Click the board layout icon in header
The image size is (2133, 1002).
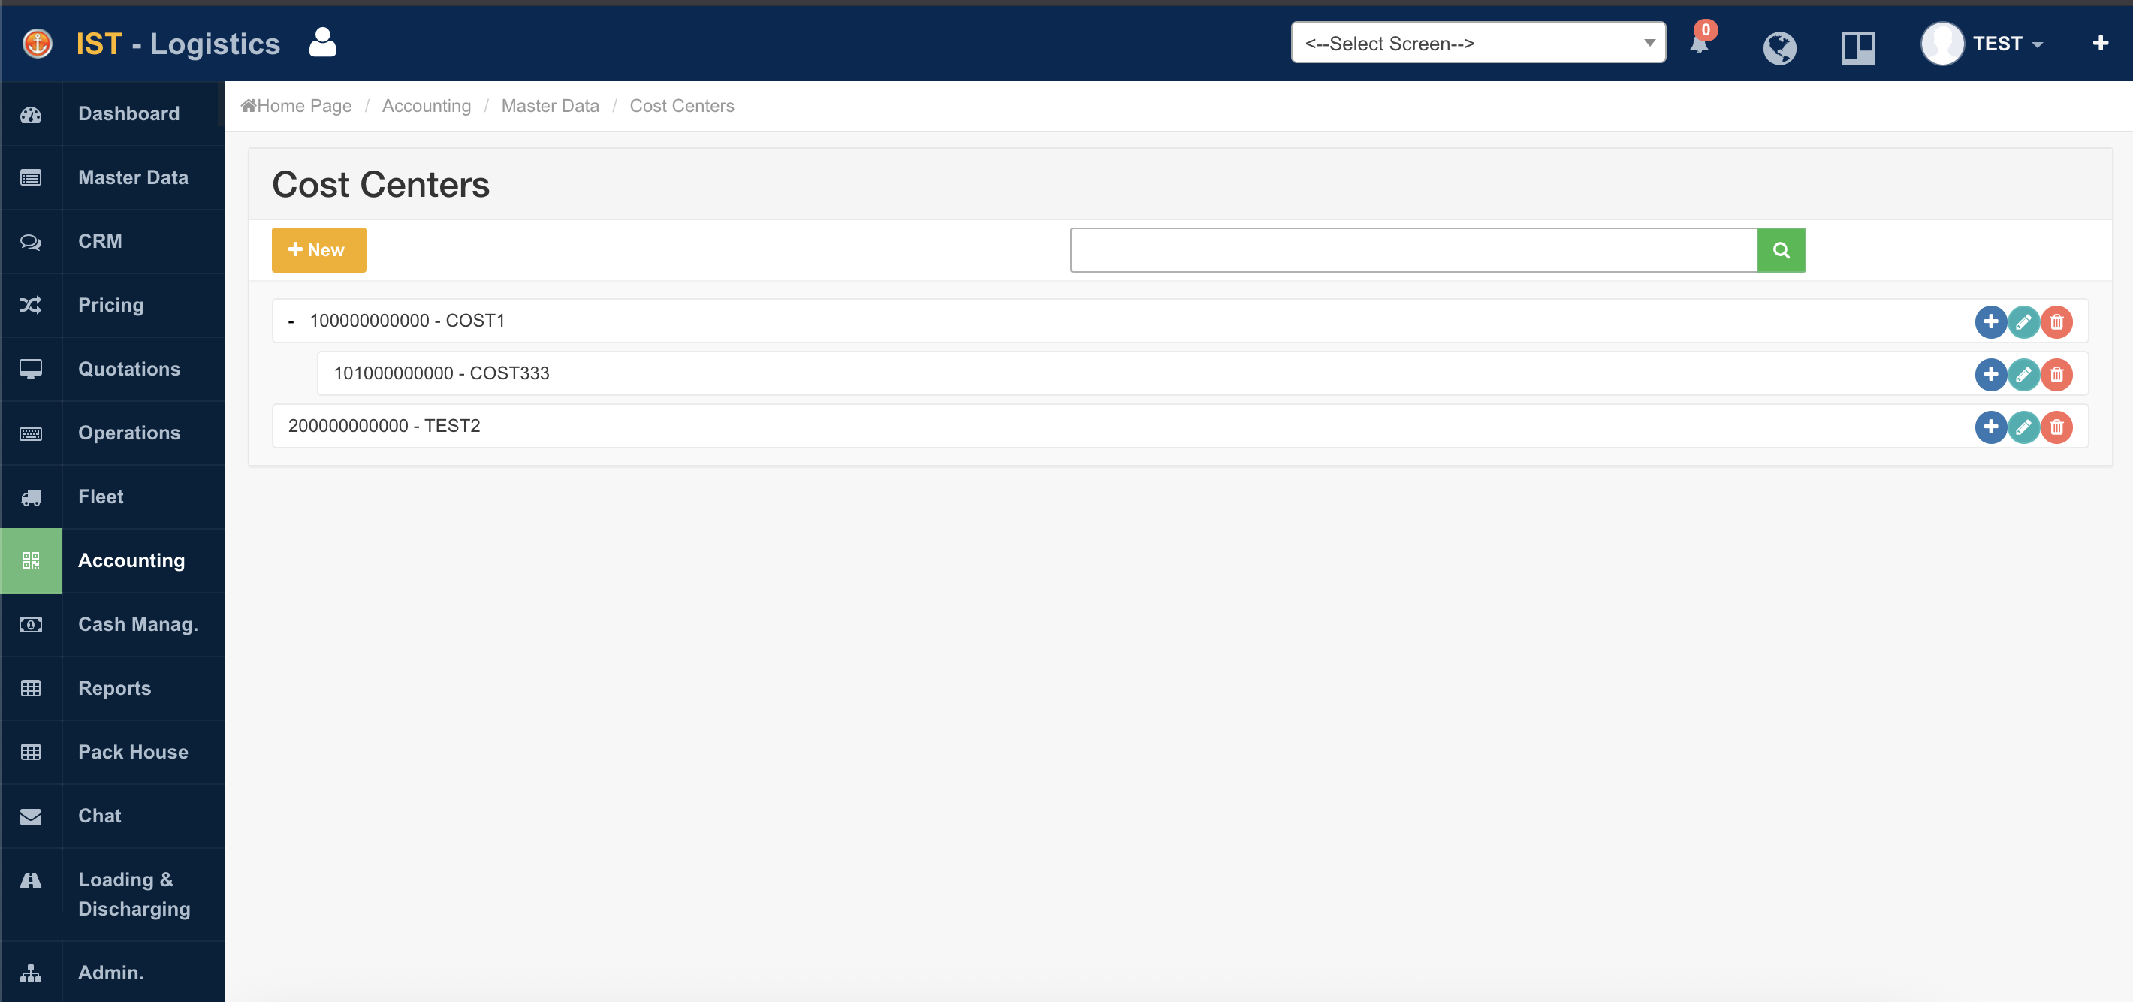point(1857,47)
